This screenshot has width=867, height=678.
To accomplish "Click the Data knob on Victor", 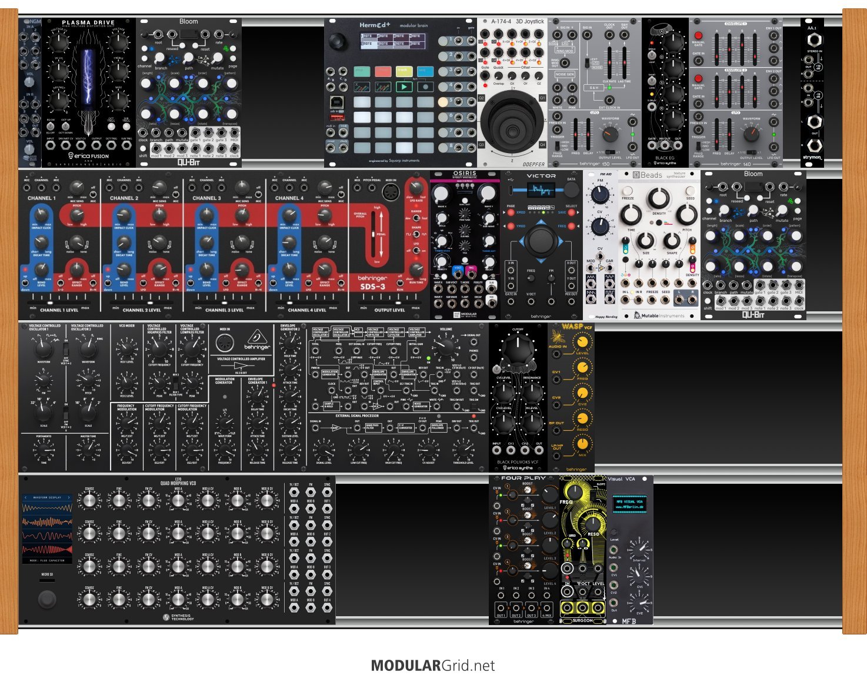I will [571, 190].
